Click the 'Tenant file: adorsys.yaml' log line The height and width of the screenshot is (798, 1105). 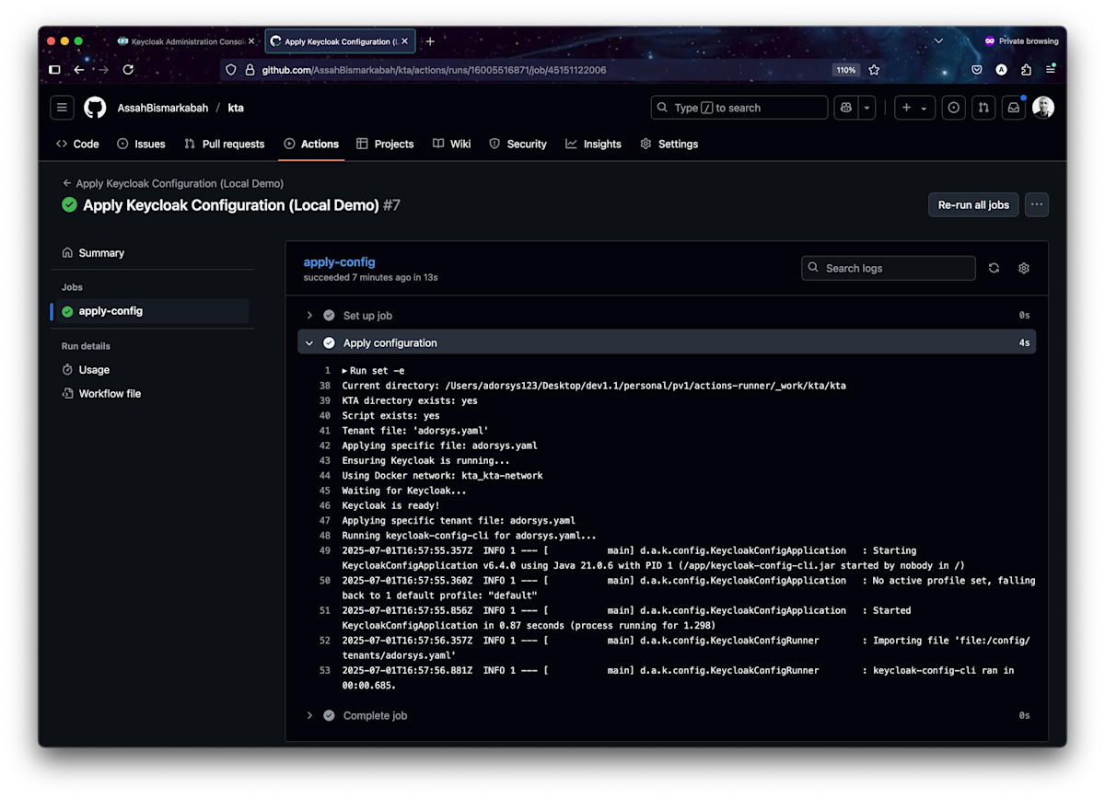(x=414, y=431)
